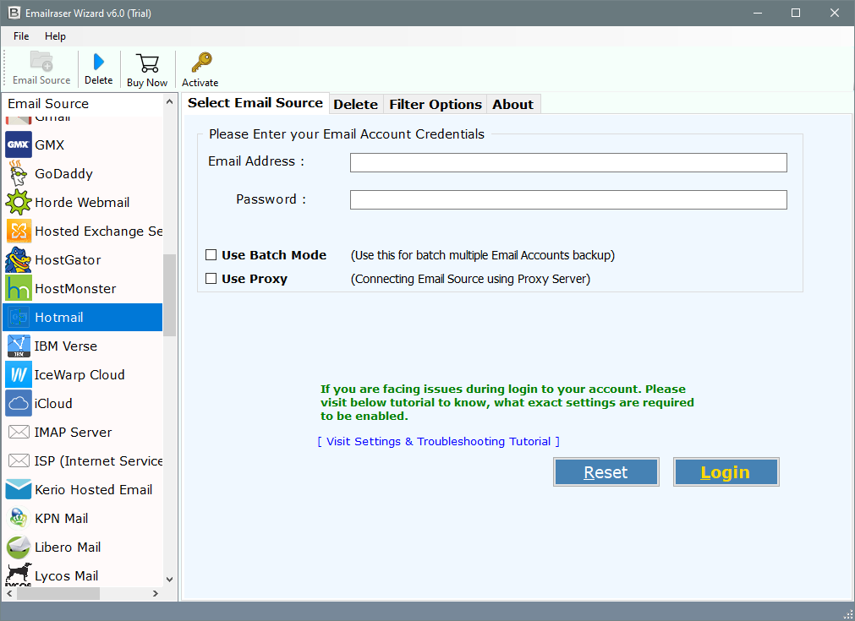This screenshot has height=621, width=855.
Task: Select HostMonster text entry
Action: point(76,289)
